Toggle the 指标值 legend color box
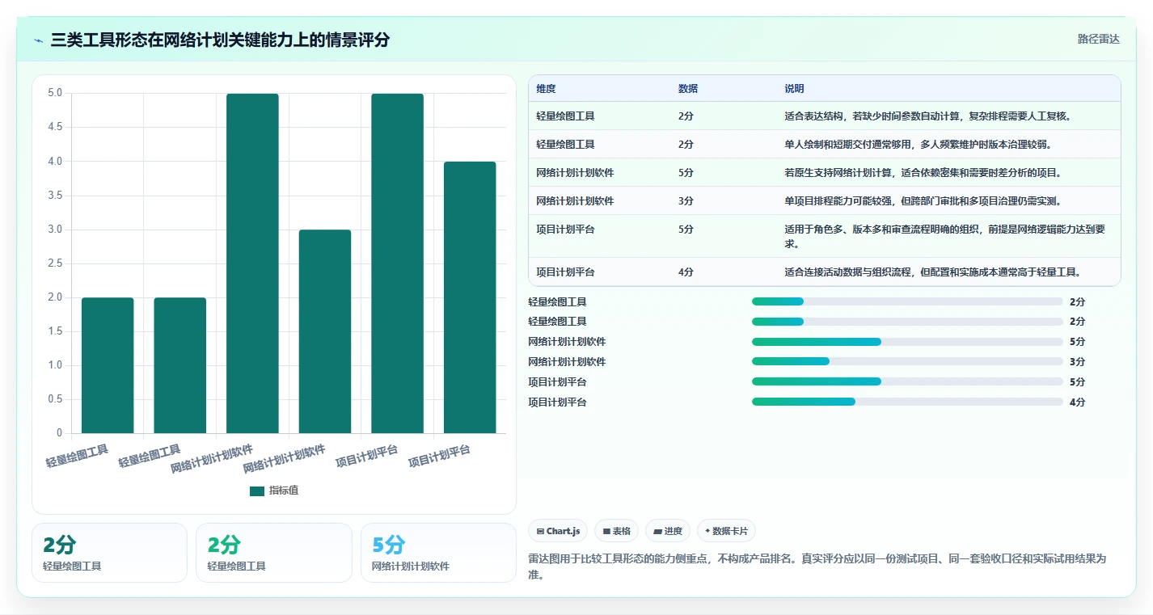The image size is (1153, 615). [257, 491]
